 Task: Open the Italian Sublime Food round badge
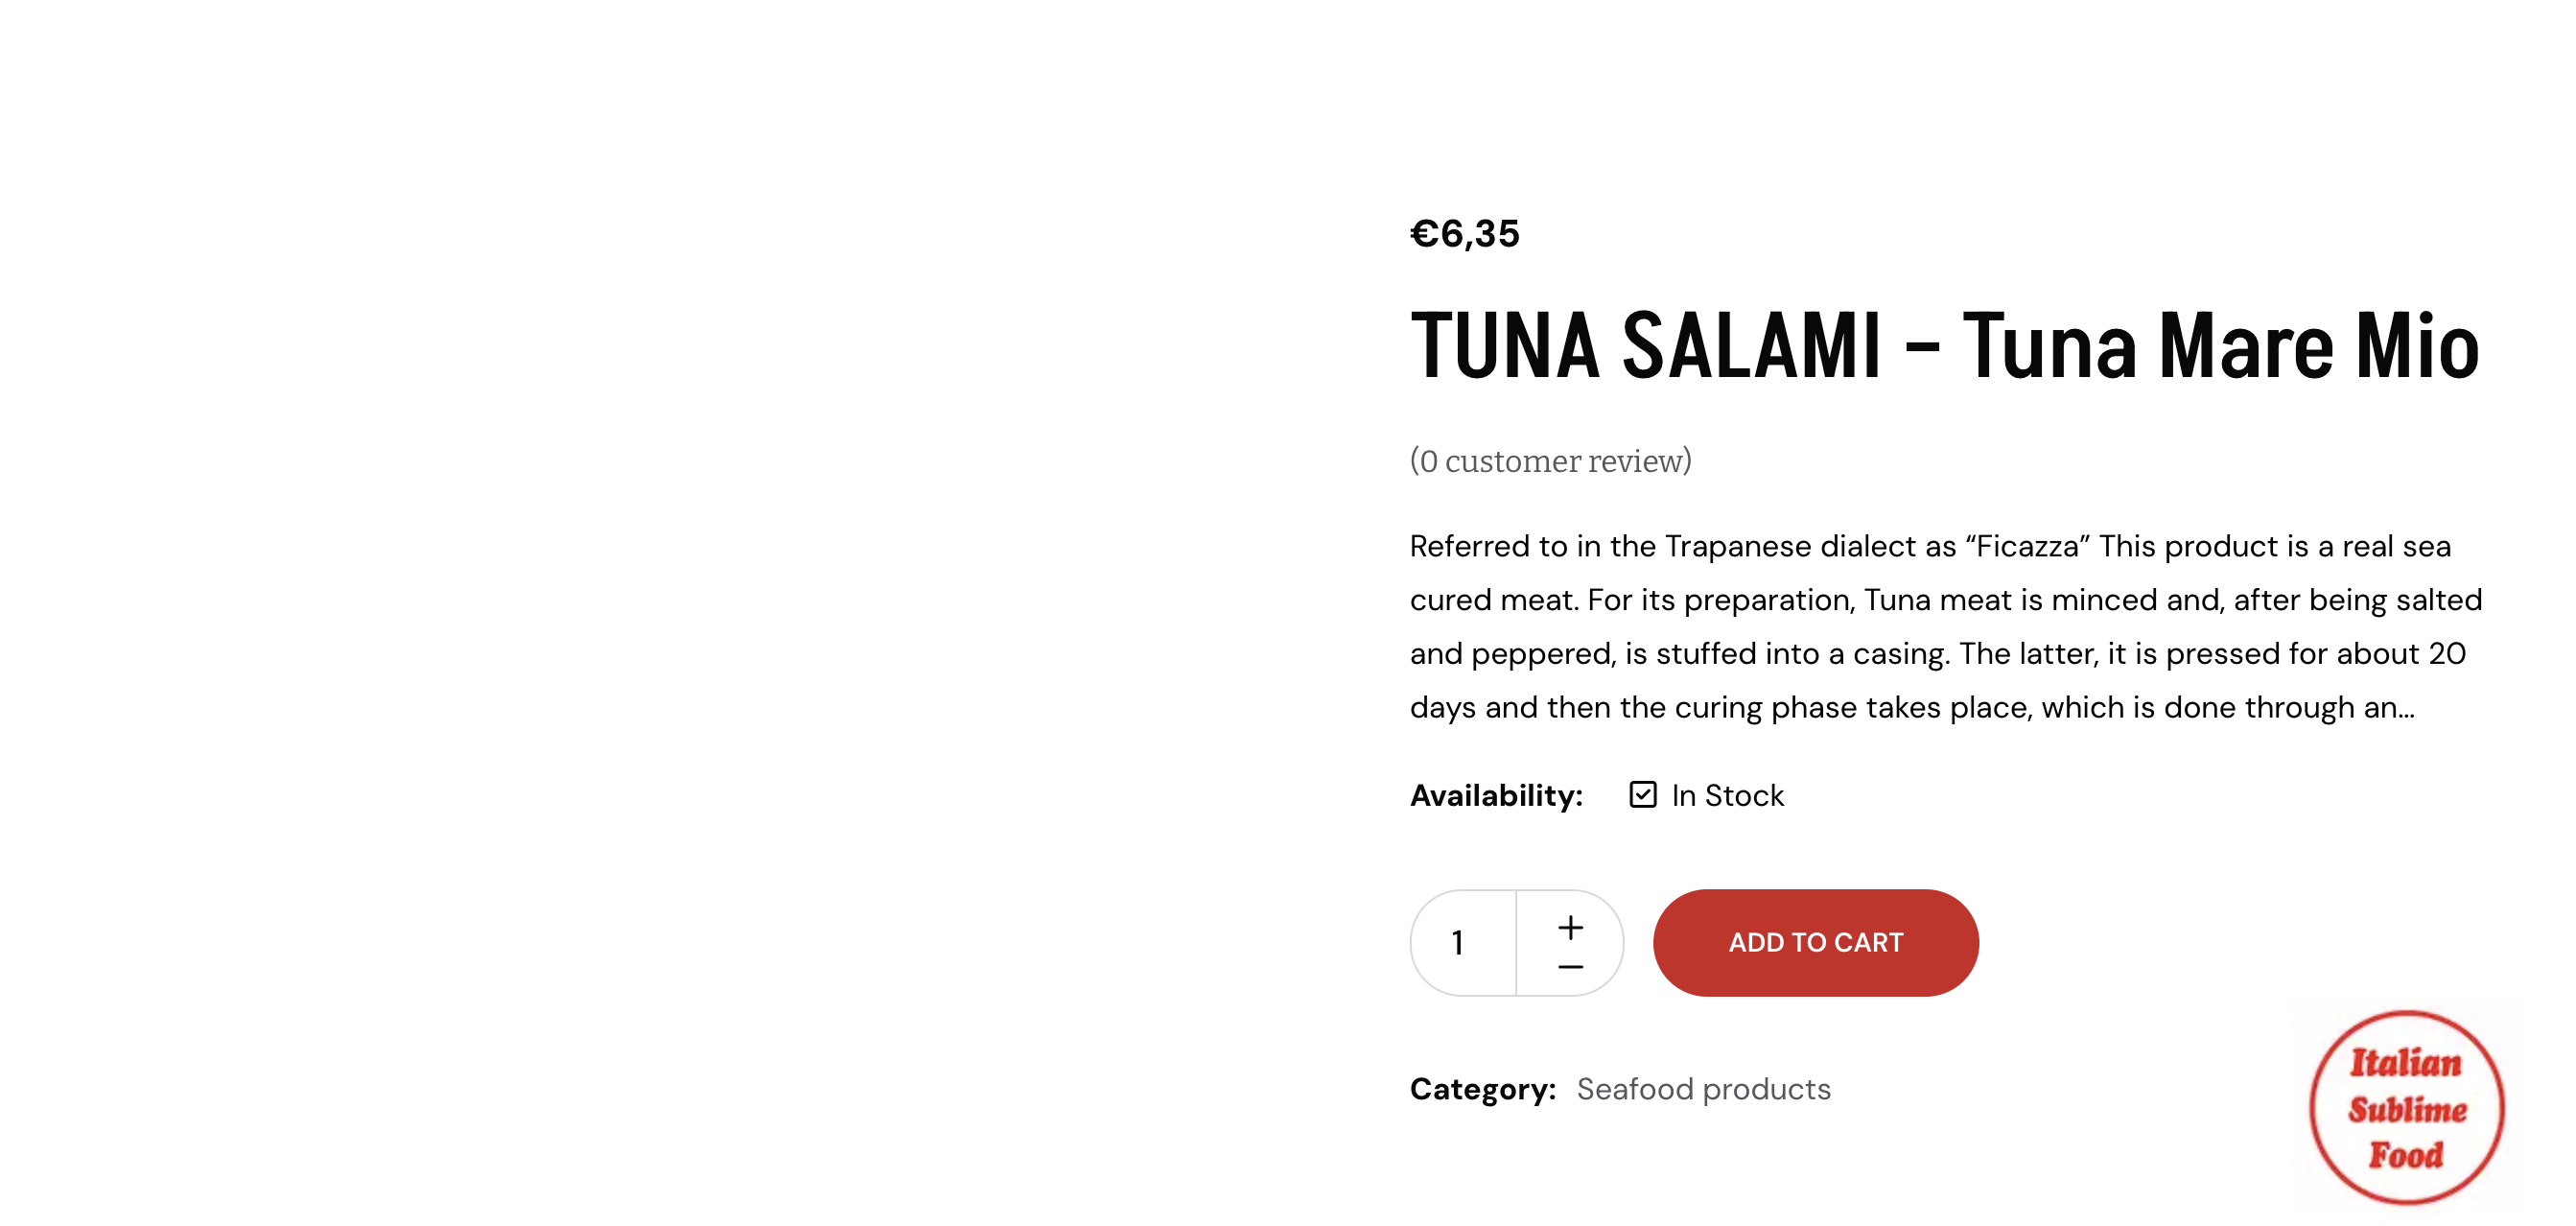(x=2406, y=1107)
